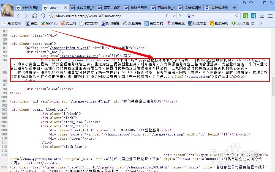The image size is (275, 172).
Task: Click the undo/restore closed page icon
Action: pyautogui.click(x=43, y=16)
